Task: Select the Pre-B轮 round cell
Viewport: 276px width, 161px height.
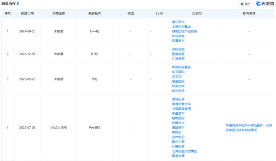Action: tap(95, 128)
